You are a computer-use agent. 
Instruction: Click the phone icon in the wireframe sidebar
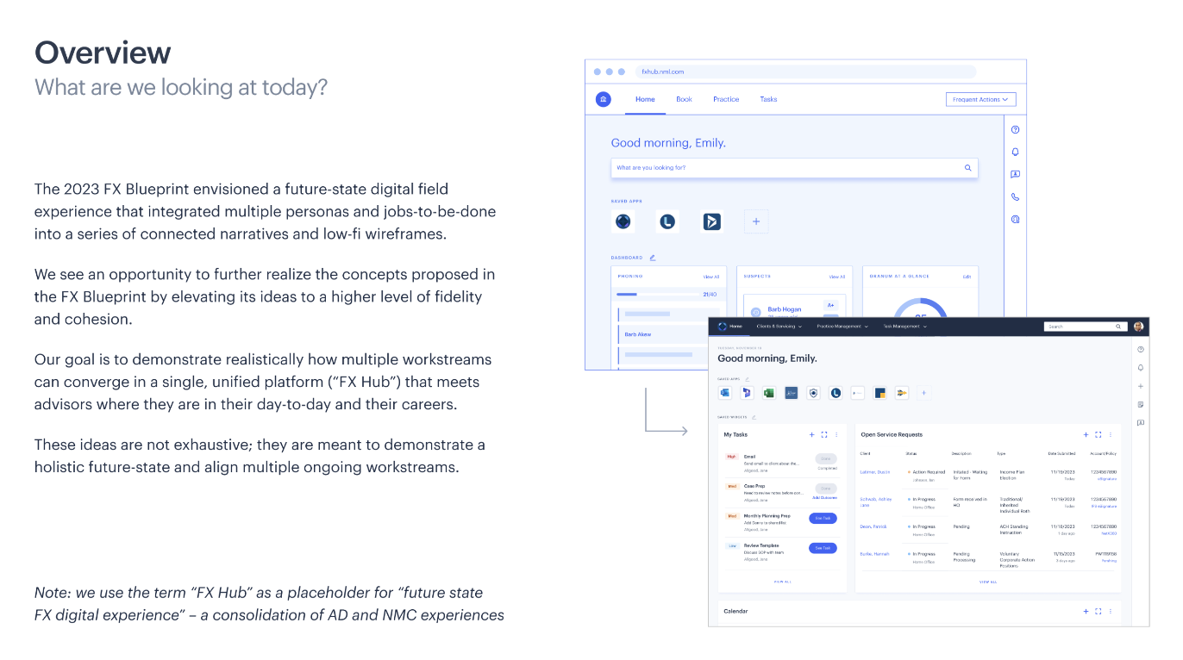(x=1015, y=196)
